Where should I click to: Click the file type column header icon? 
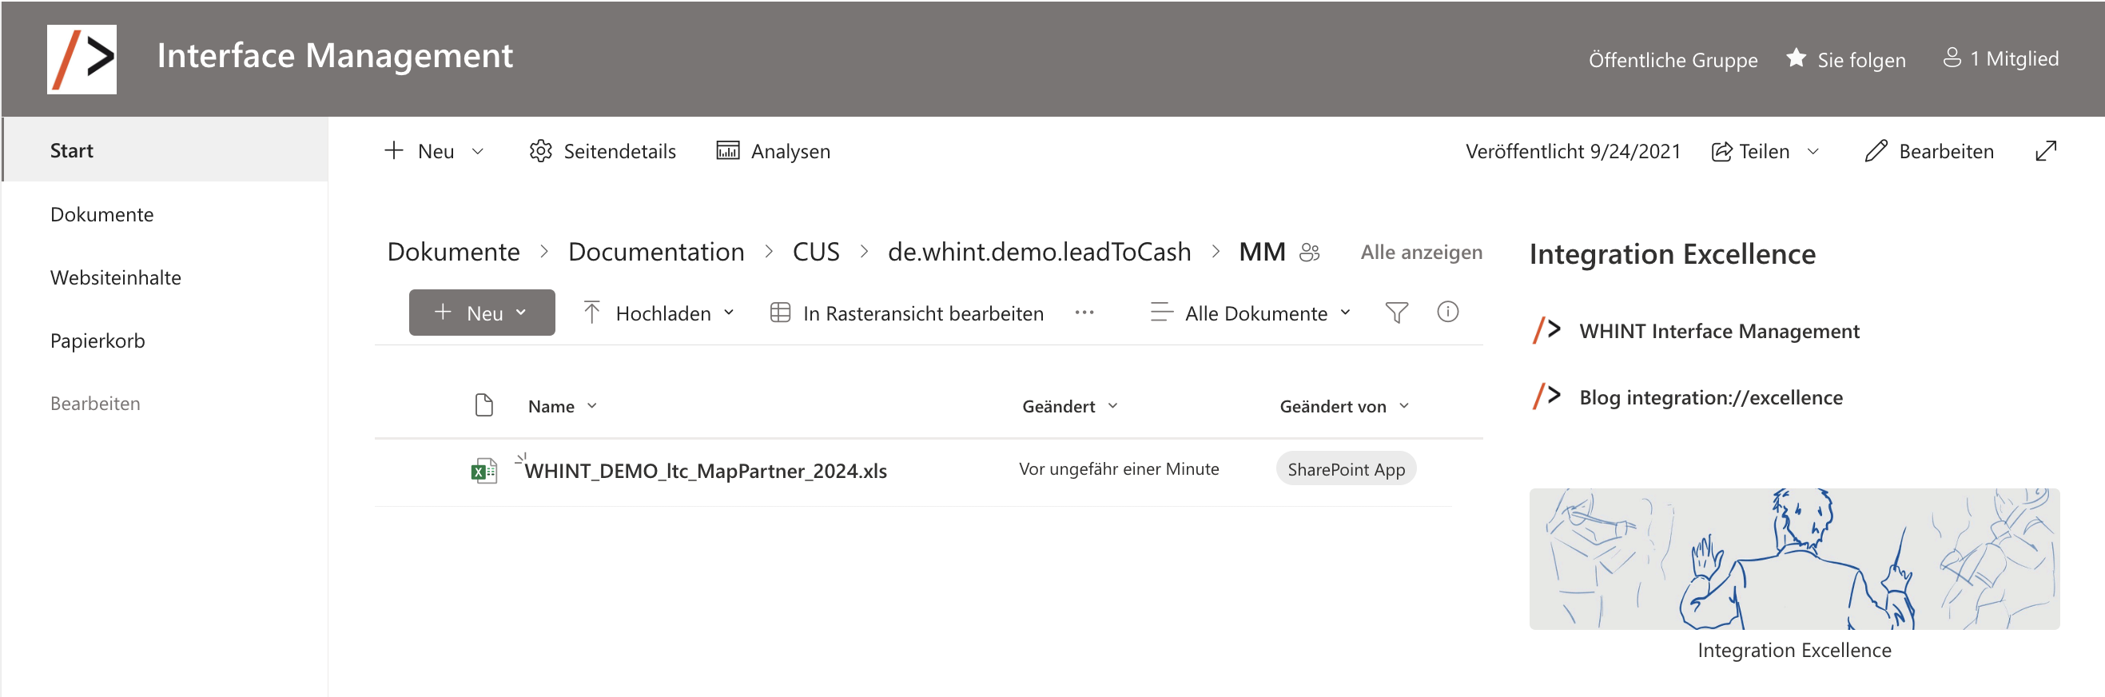point(483,405)
